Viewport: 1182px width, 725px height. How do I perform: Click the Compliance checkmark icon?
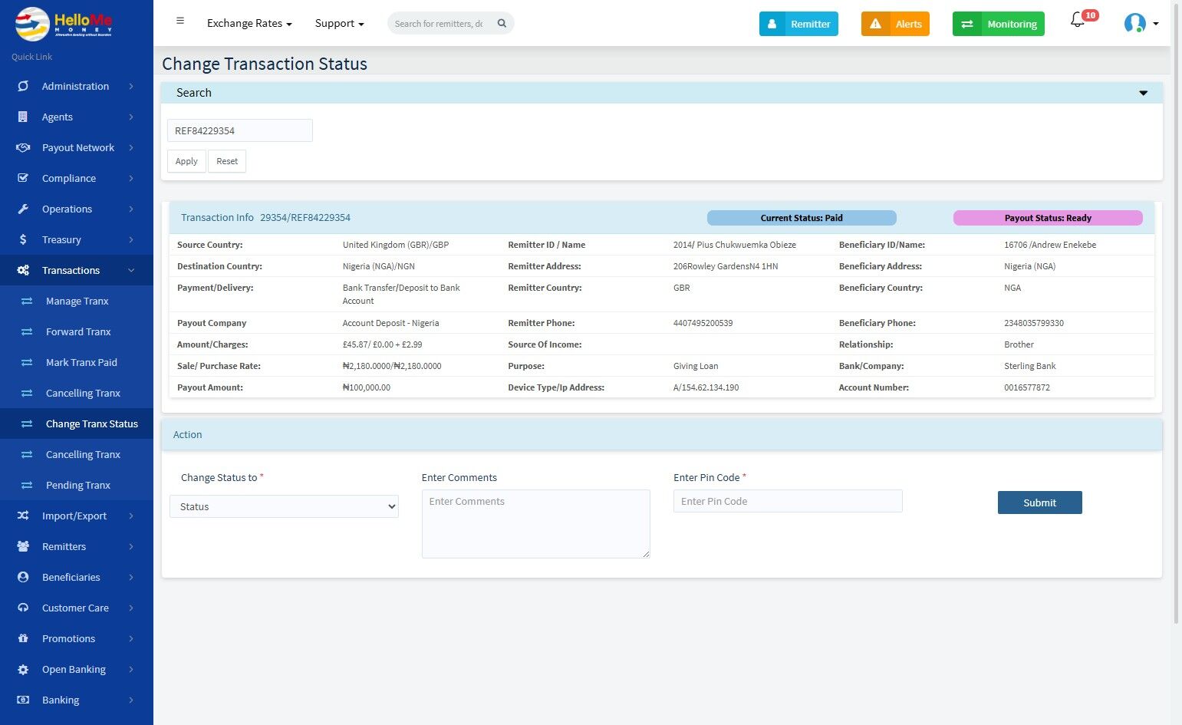(23, 178)
